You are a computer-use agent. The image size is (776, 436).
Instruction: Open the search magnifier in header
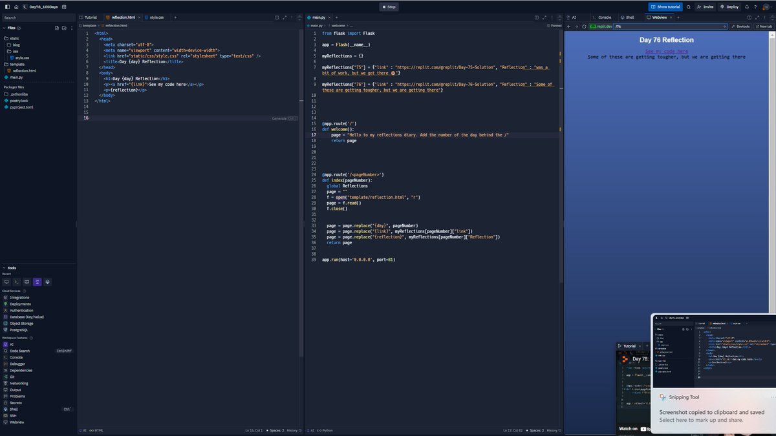689,6
